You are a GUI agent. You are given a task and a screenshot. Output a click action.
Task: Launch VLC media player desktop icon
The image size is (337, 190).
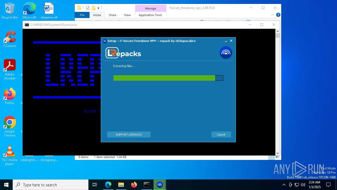10,155
